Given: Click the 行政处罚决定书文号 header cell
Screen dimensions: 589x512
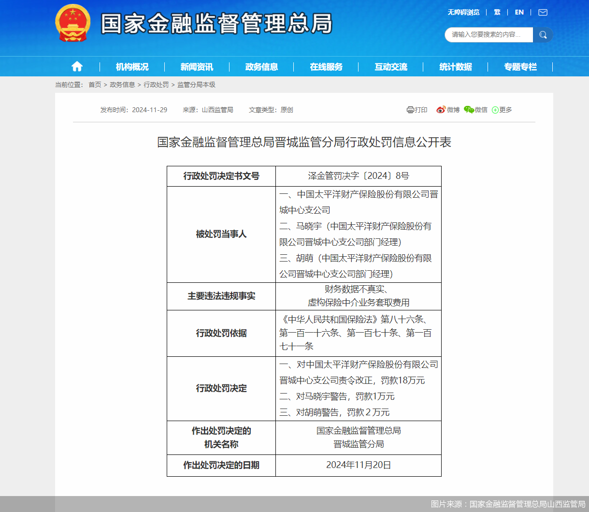Looking at the screenshot, I should (x=221, y=176).
